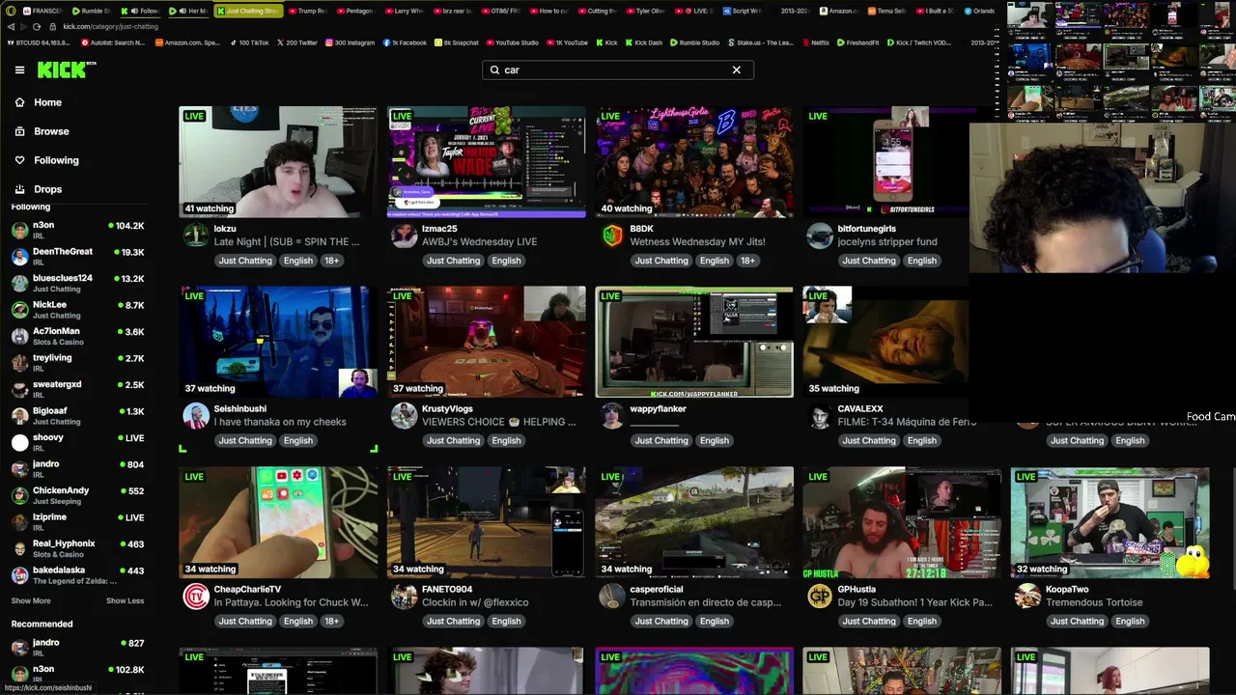Screen dimensions: 1236x695
Task: Click '18+' tag under CheapCharlieTV
Action: tap(331, 622)
